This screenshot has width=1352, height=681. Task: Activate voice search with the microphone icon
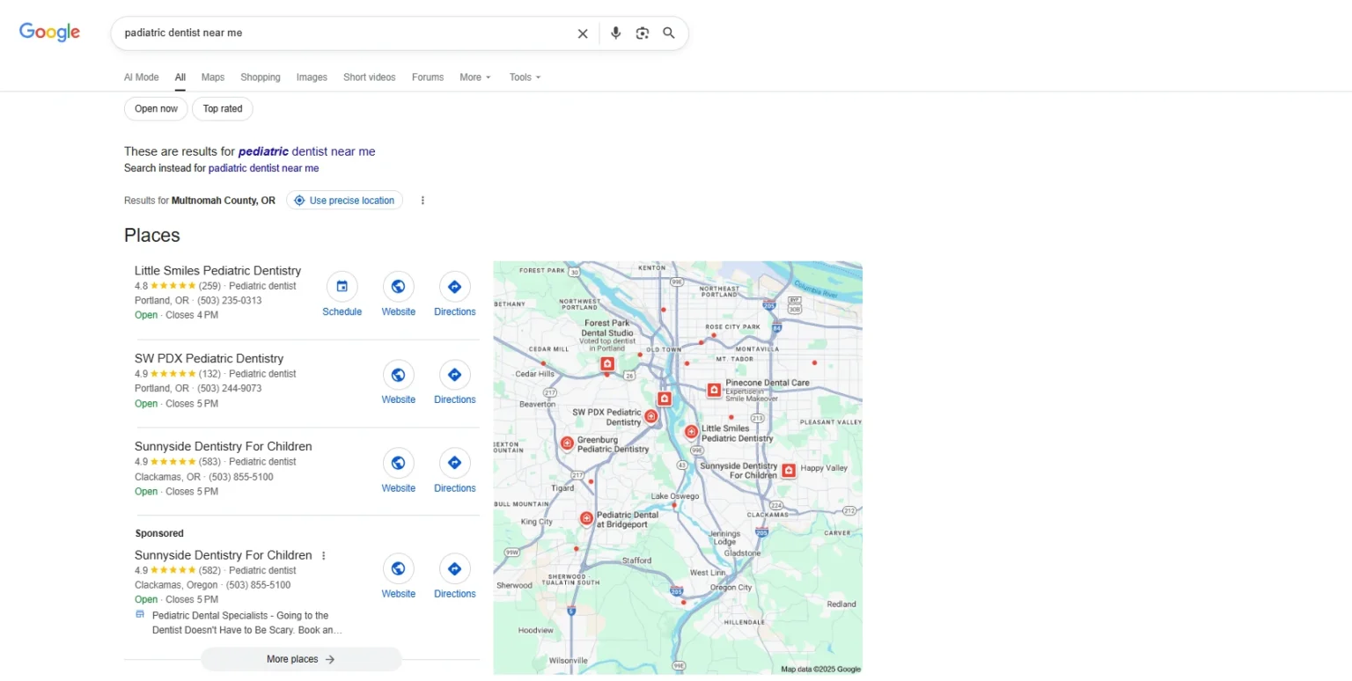(615, 33)
